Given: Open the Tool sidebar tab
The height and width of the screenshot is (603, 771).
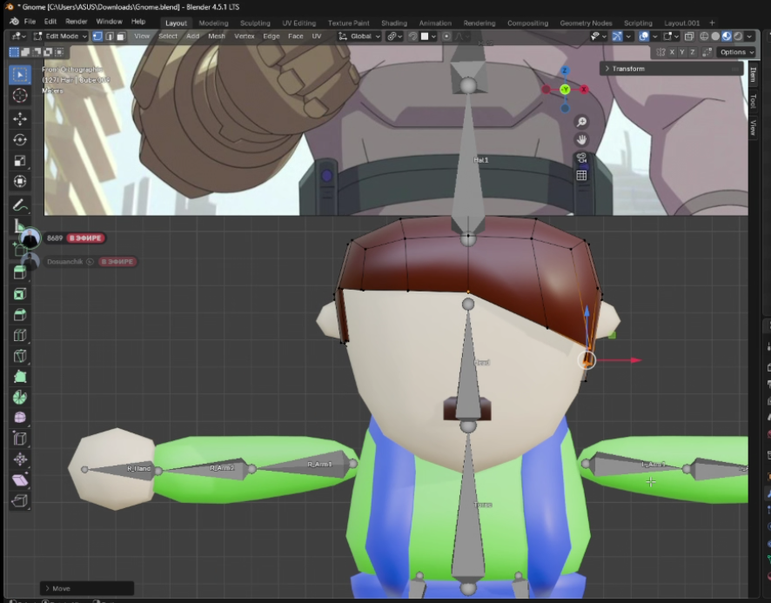Looking at the screenshot, I should [x=754, y=101].
